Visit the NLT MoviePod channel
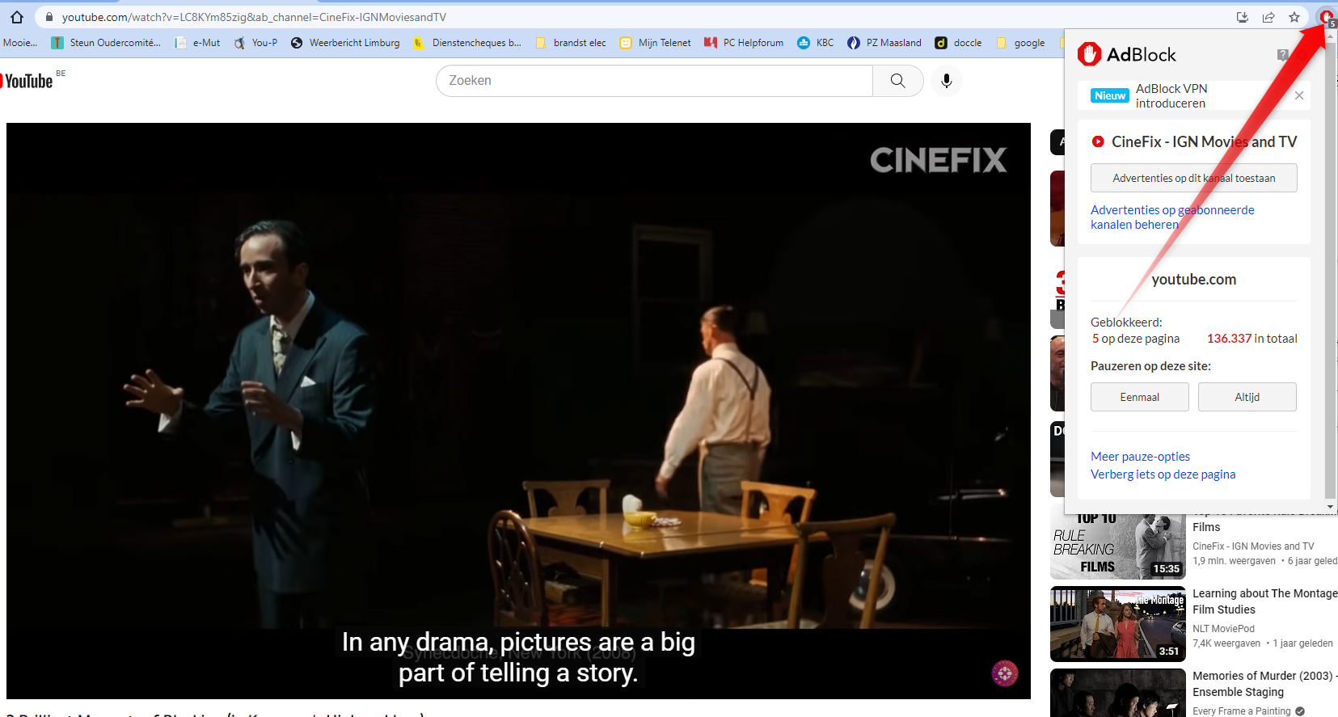Viewport: 1338px width, 717px height. click(1223, 629)
